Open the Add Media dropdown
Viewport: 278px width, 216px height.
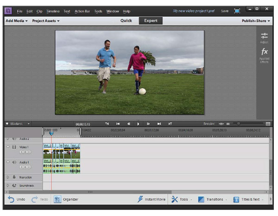click(17, 21)
